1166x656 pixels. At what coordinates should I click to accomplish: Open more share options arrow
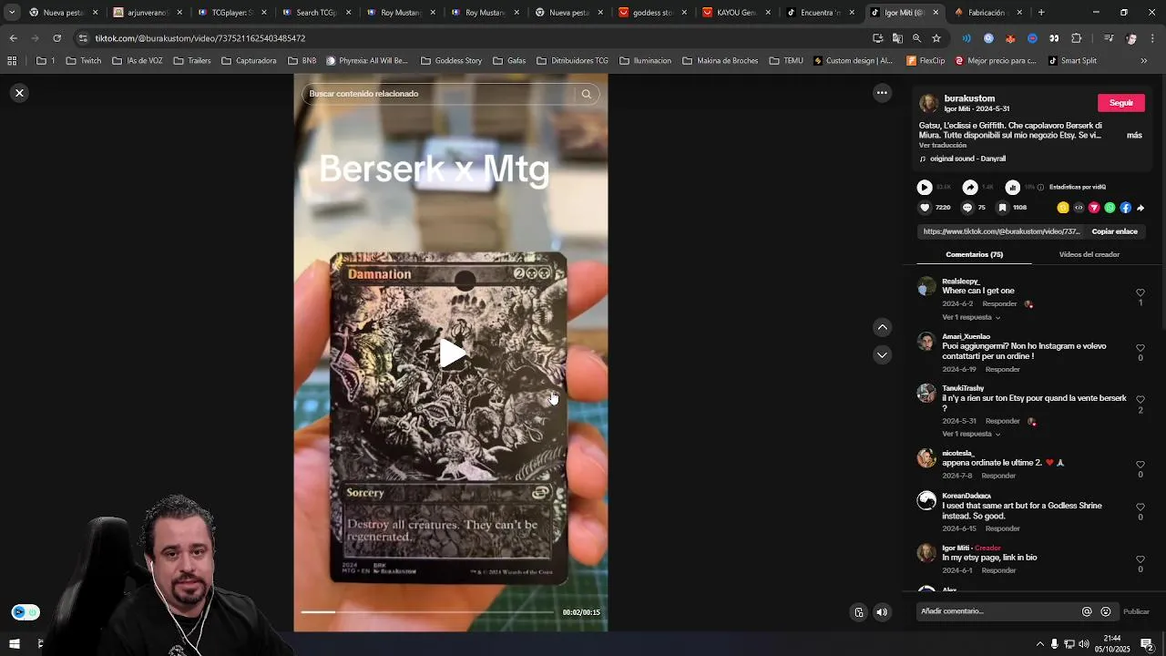(x=1140, y=208)
